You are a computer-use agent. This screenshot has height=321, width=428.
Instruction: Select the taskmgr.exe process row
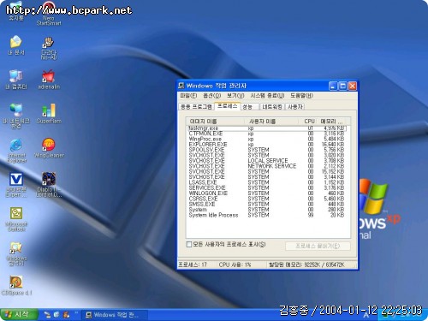(x=266, y=128)
